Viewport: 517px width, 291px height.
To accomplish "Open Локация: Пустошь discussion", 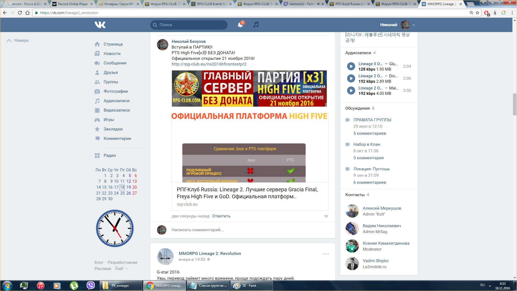I will [x=372, y=169].
